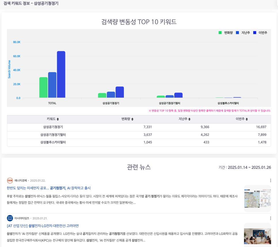Open the fine dust map news thumbnail
The height and width of the screenshot is (247, 278).
coord(257,199)
